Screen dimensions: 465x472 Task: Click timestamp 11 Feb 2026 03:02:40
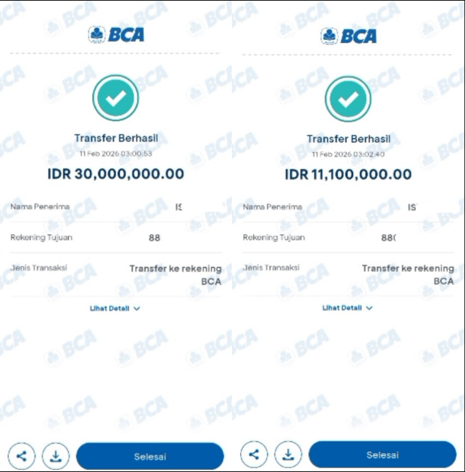pos(348,154)
